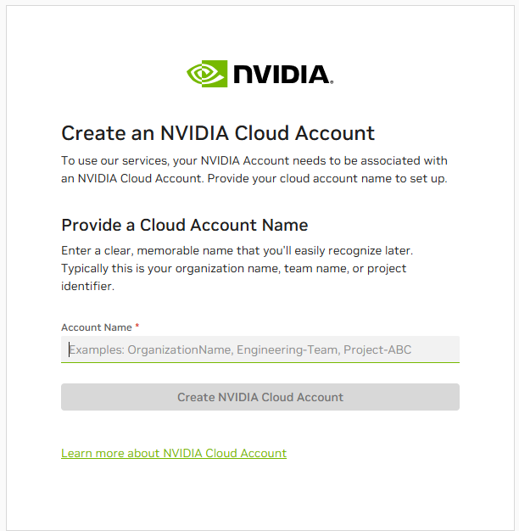Open Learn more about NVIDIA Cloud Account link
The height and width of the screenshot is (531, 519).
pyautogui.click(x=174, y=454)
